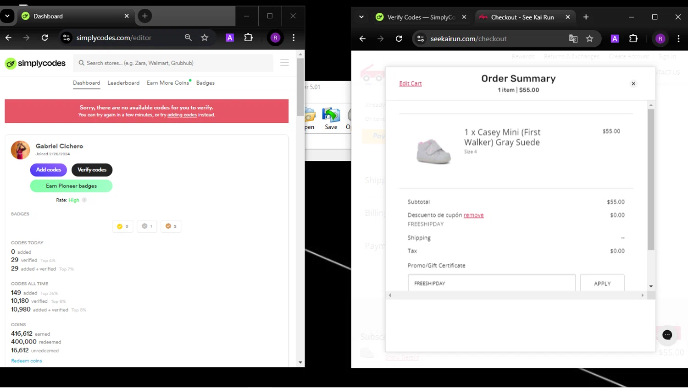This screenshot has width=688, height=388.
Task: Open tab search dropdown in checkout window
Action: point(361,17)
